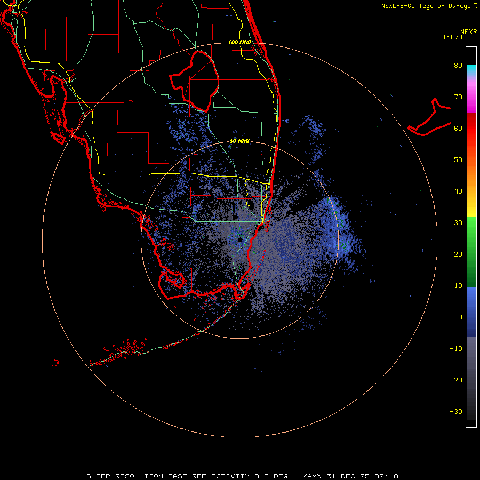480x480 pixels.
Task: Click the 40 value on the dBZ scale
Action: click(x=458, y=191)
